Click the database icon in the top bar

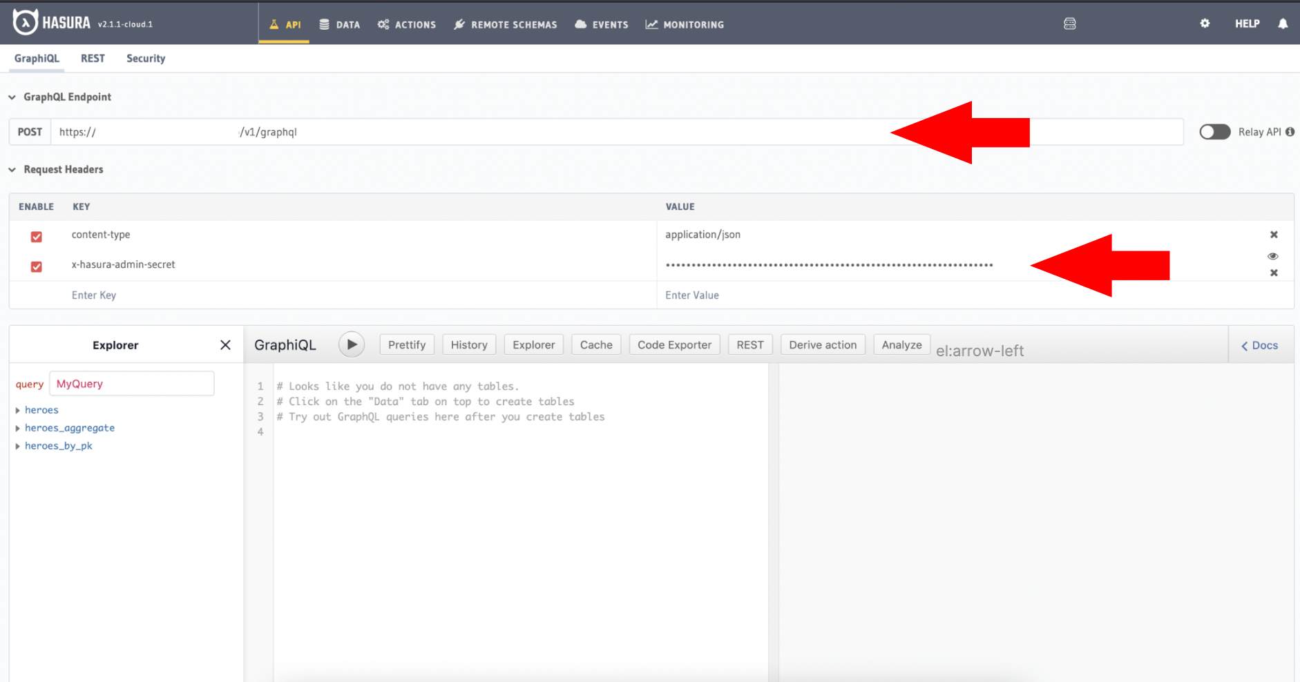tap(1070, 23)
